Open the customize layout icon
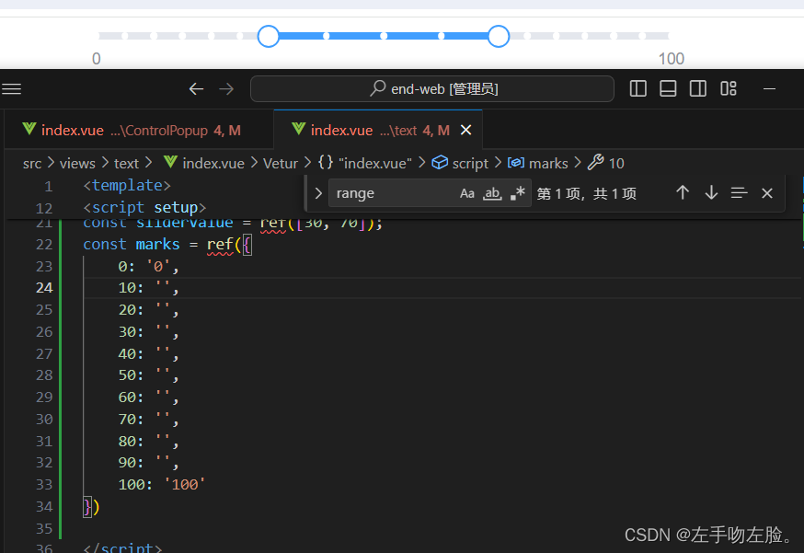Viewport: 804px width, 553px height. [x=729, y=88]
